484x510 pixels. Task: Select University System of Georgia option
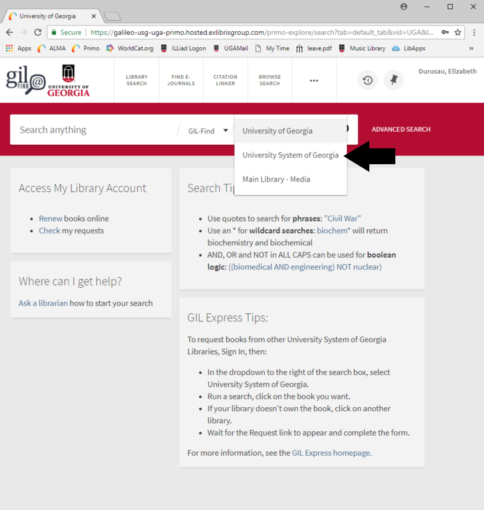tap(290, 155)
